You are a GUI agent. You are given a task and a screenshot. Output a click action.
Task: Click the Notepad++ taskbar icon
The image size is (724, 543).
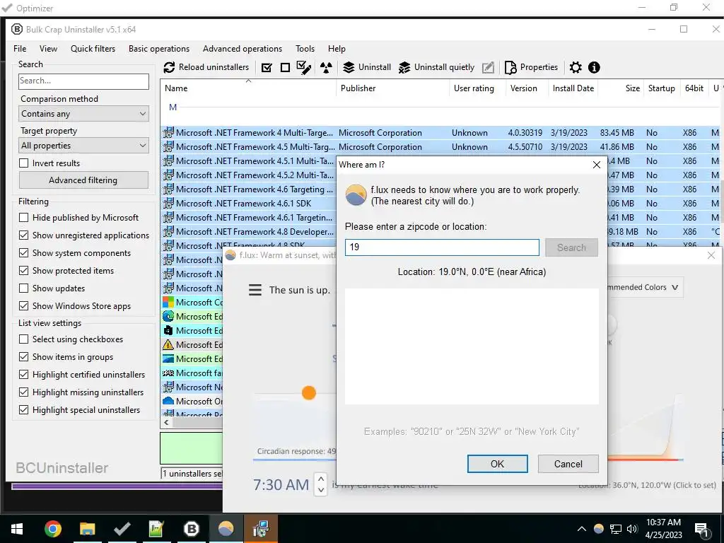(156, 529)
